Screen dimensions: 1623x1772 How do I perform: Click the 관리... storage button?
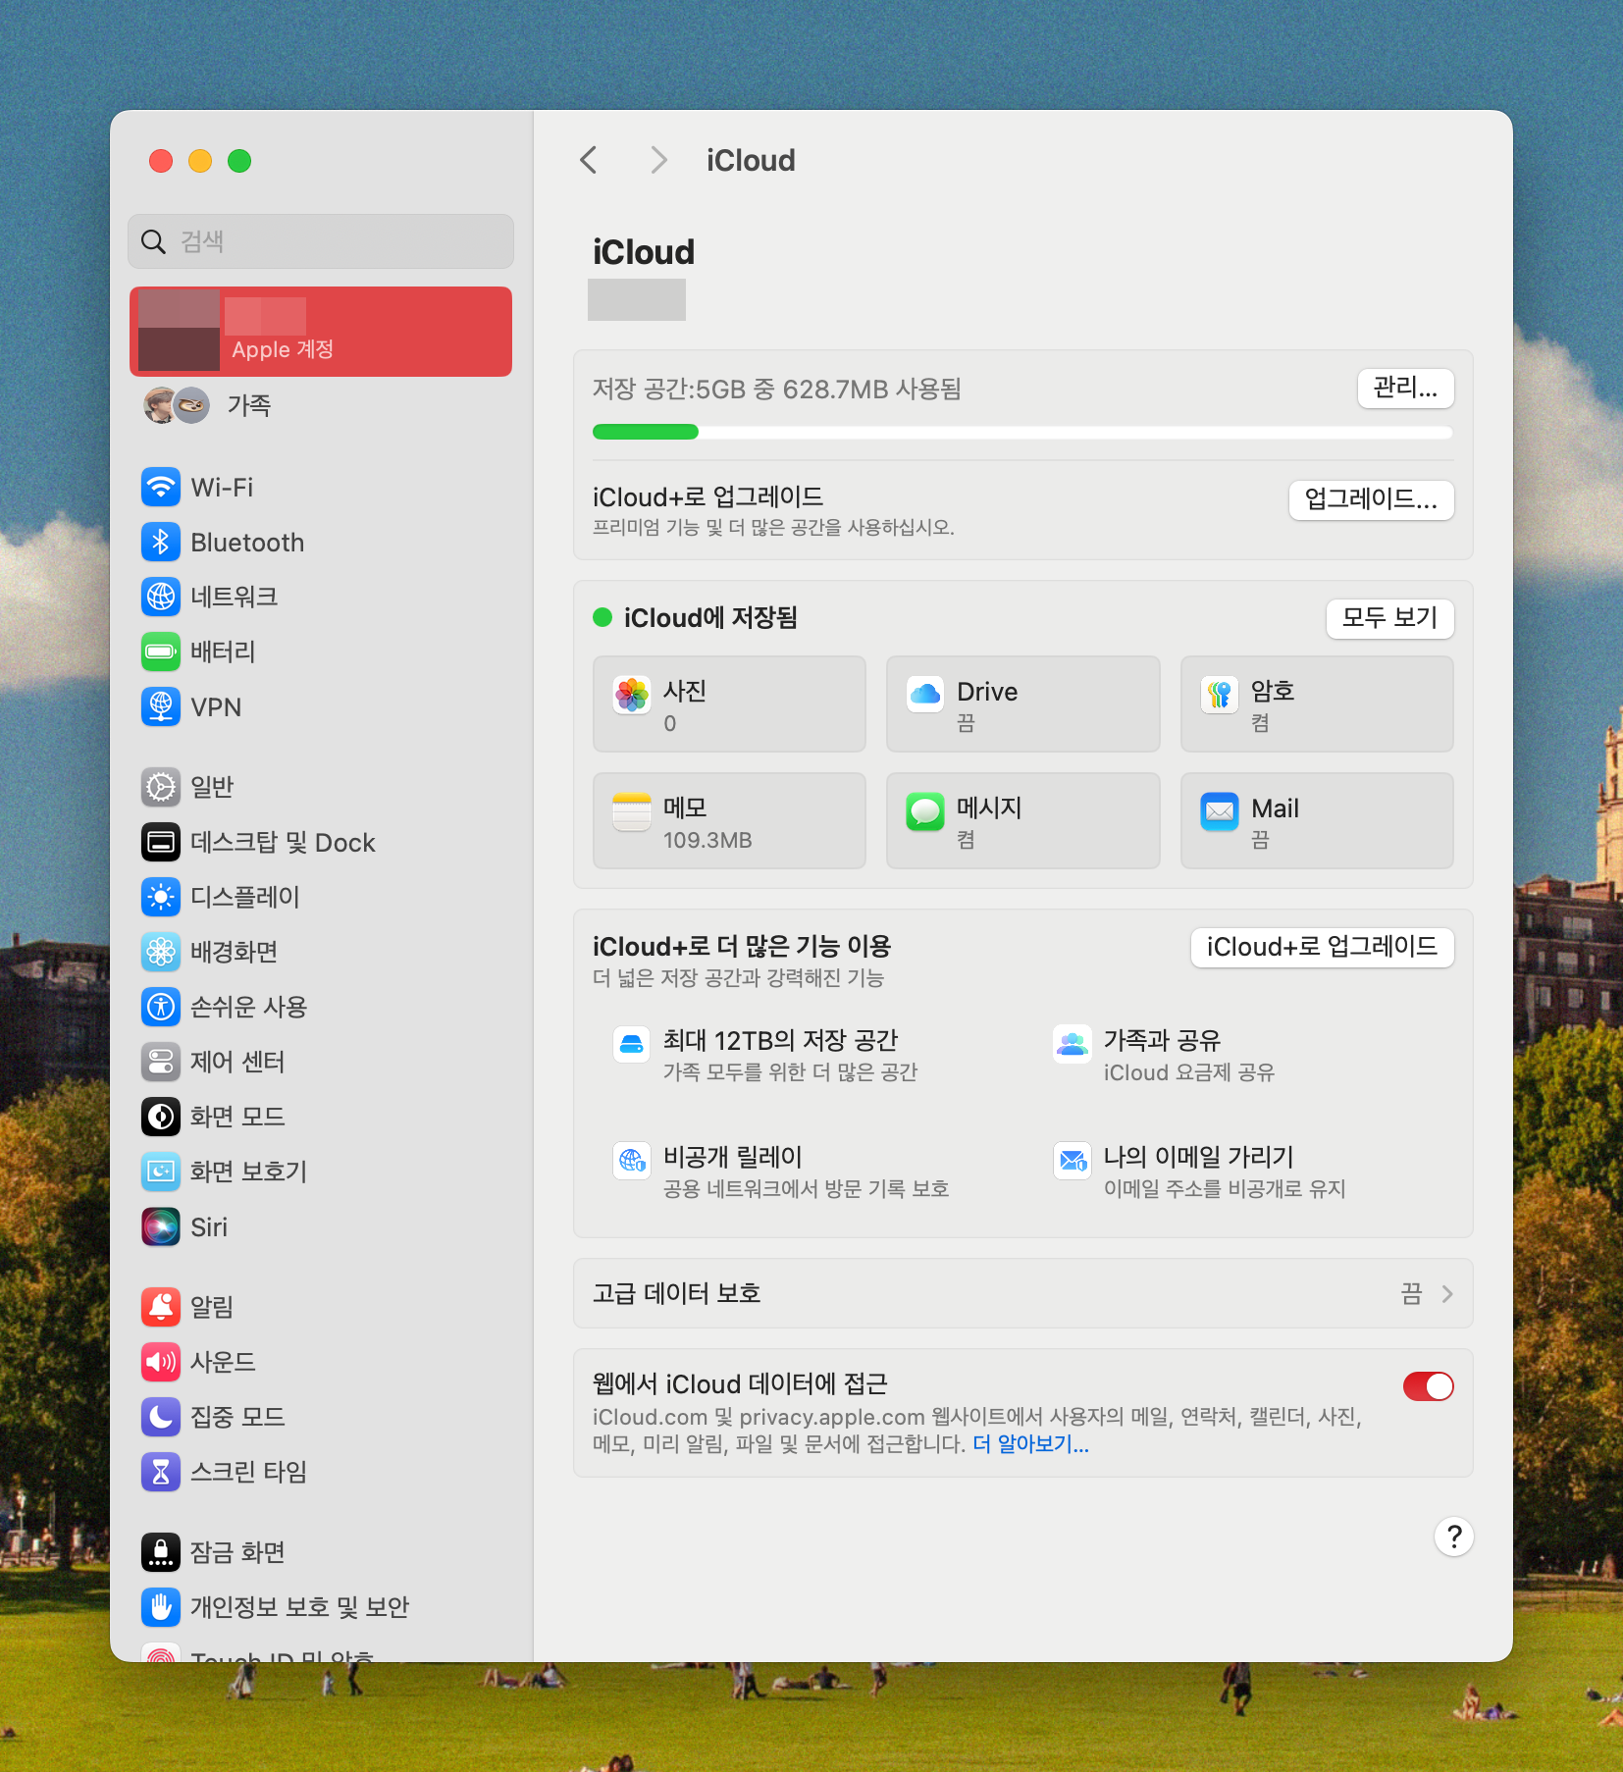pyautogui.click(x=1405, y=389)
